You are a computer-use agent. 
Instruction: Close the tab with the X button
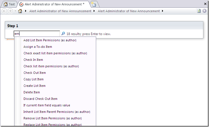click(205, 4)
